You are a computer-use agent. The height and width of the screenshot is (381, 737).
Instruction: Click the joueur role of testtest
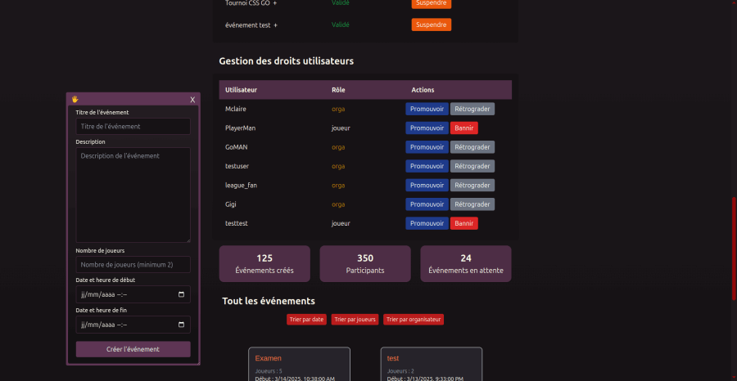pyautogui.click(x=341, y=223)
